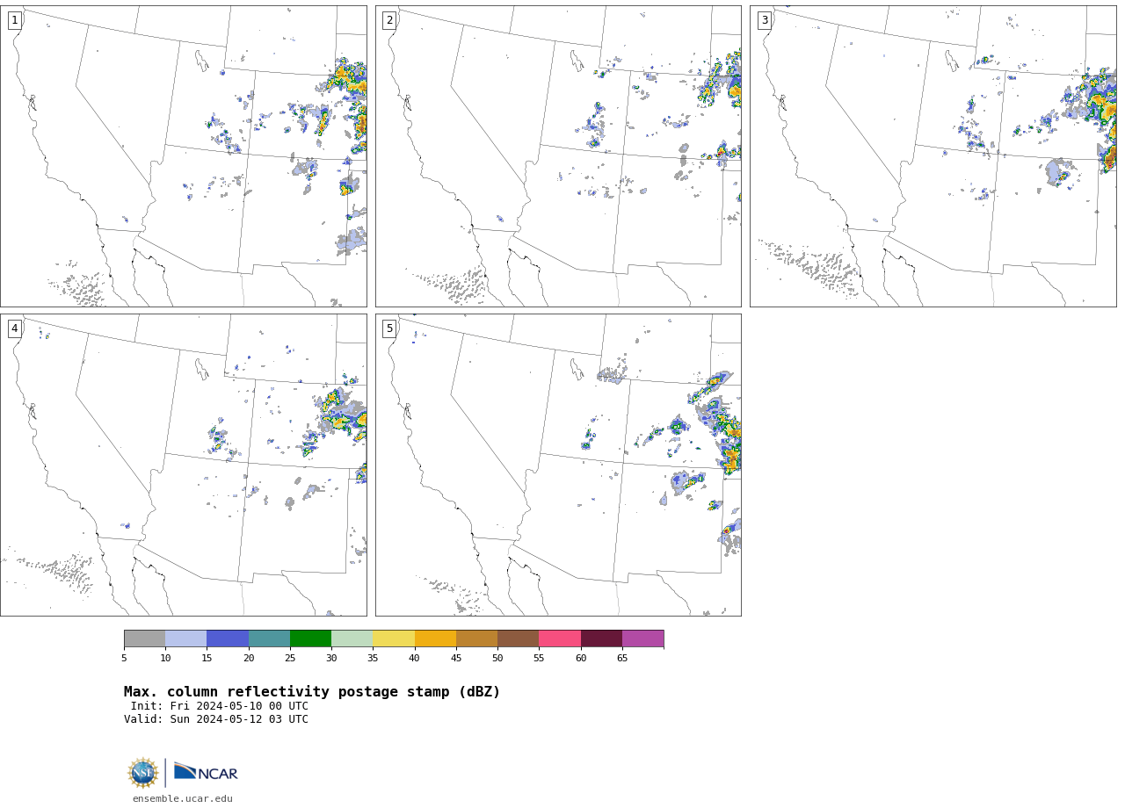This screenshot has width=1125, height=808.
Task: Click the orange 40-45 dBZ swatch
Action: [435, 638]
